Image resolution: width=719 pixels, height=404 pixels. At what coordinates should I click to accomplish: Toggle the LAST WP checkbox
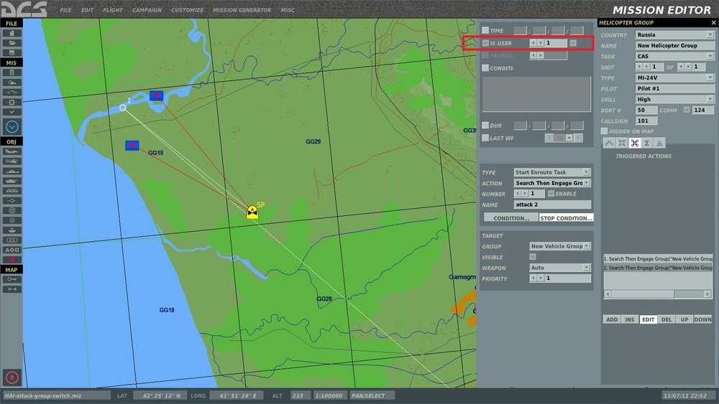[485, 138]
